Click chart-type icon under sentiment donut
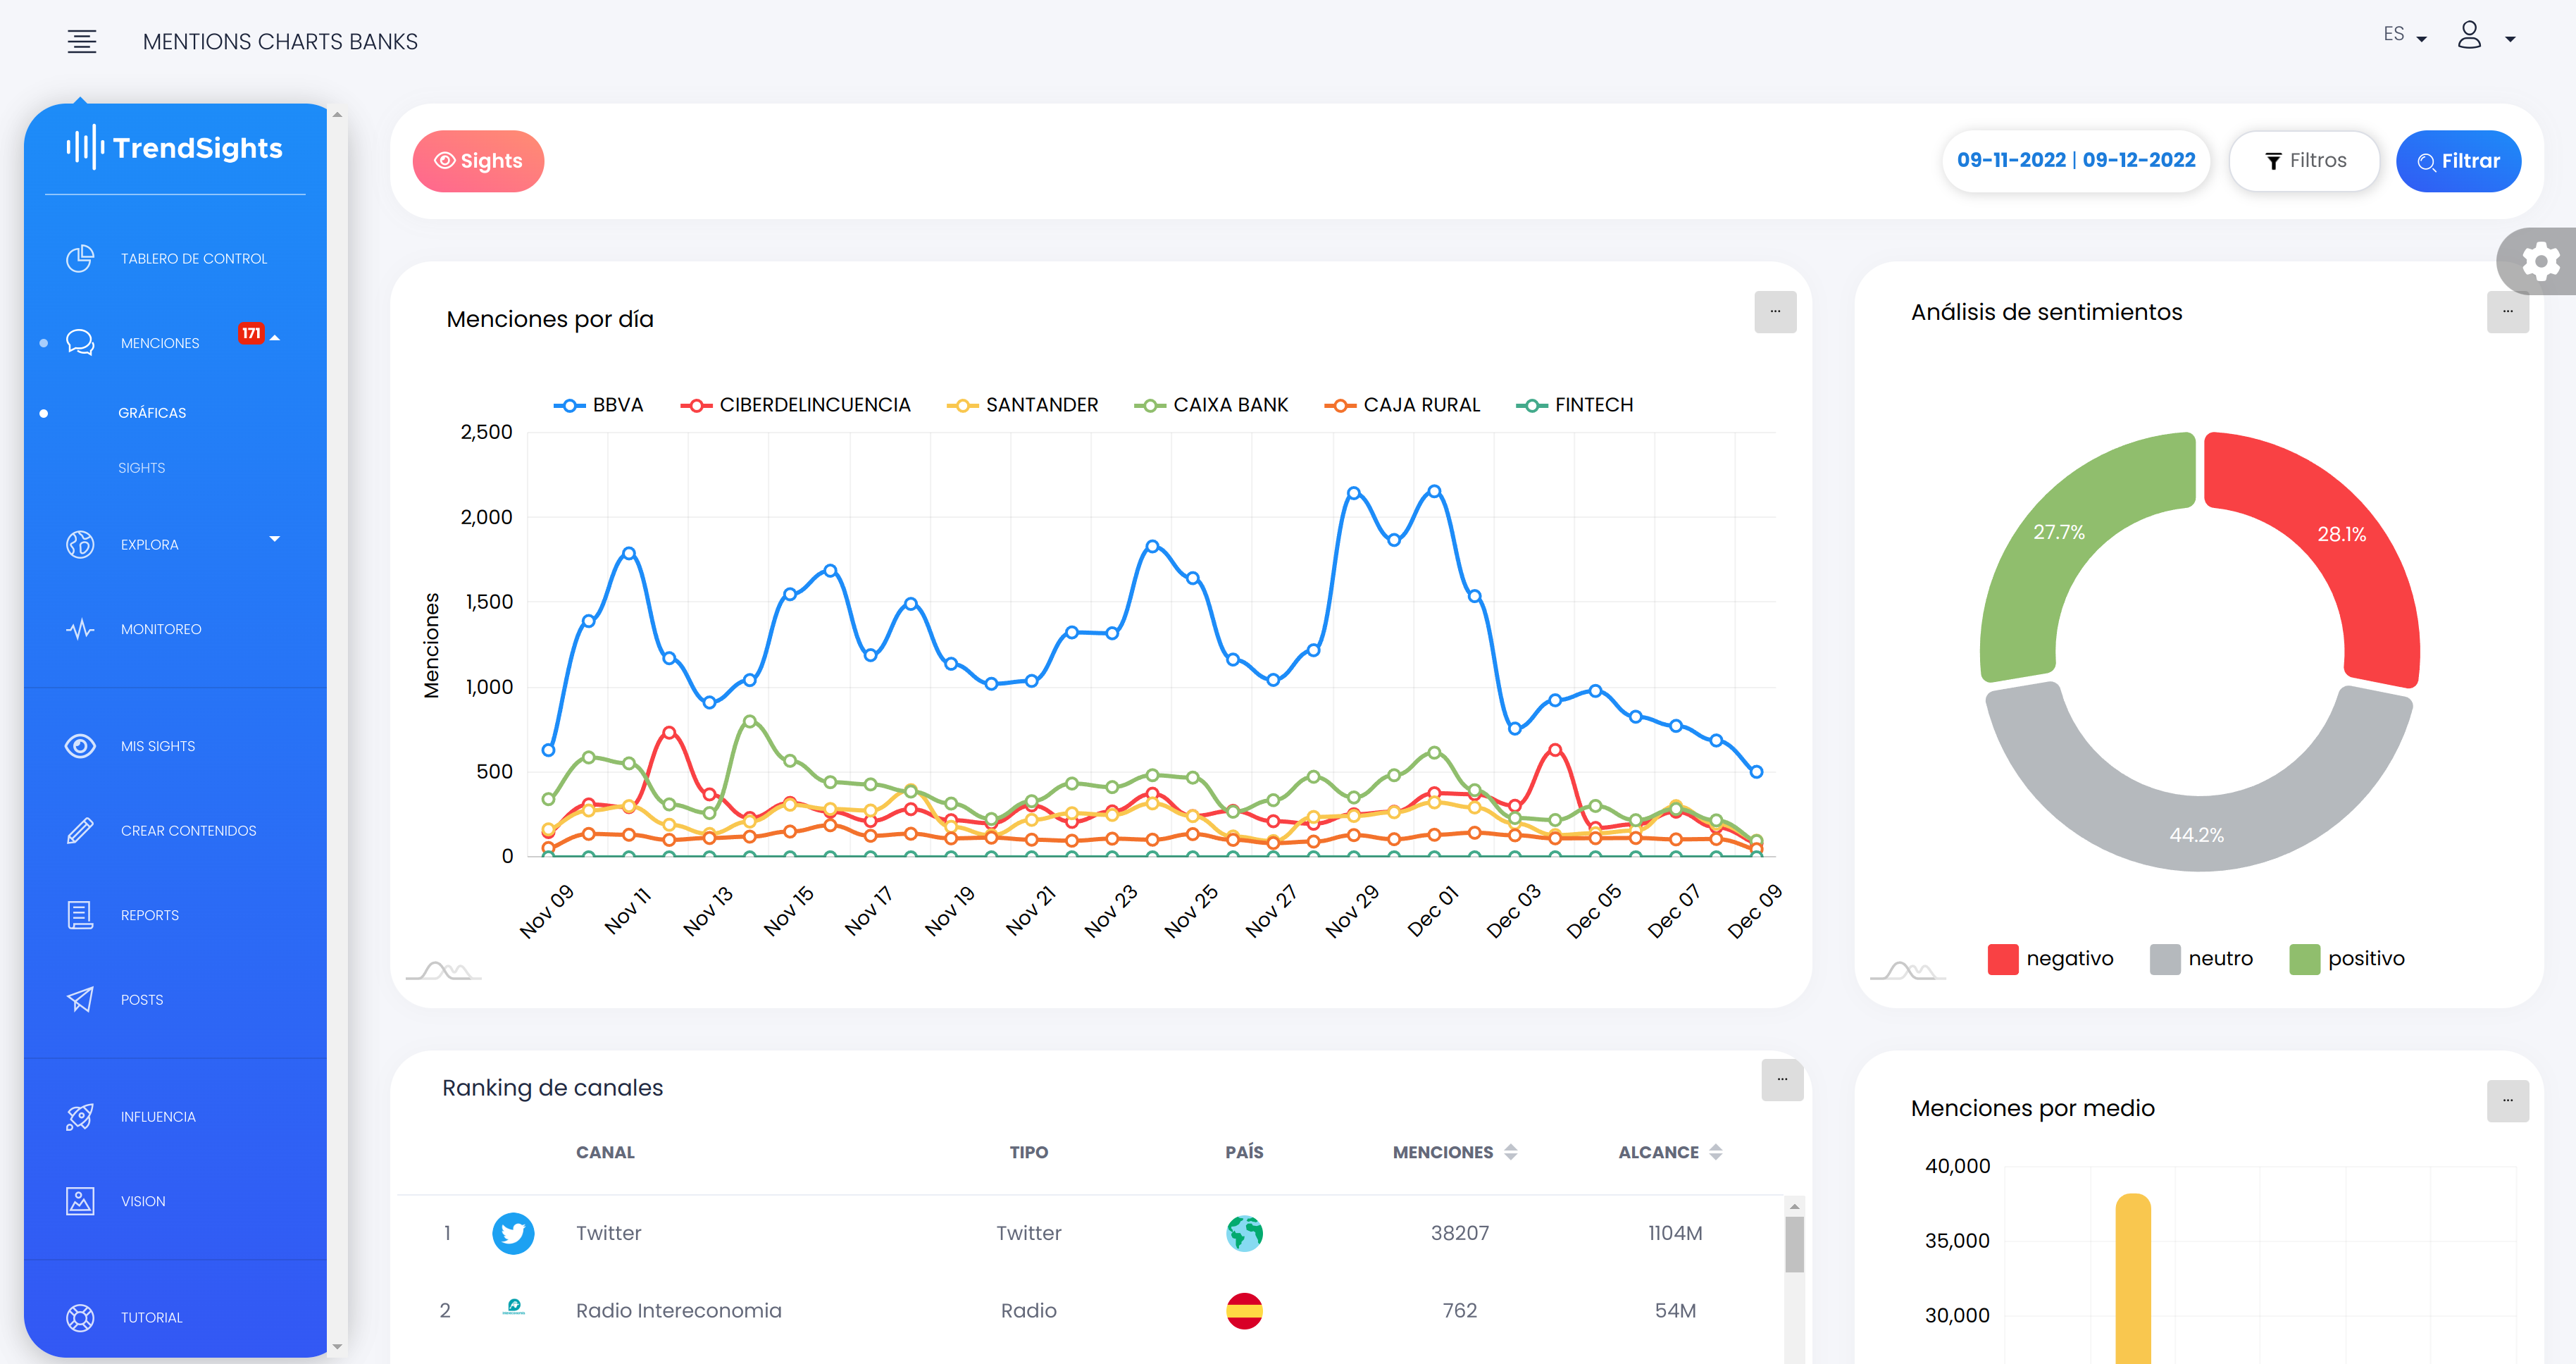The width and height of the screenshot is (2576, 1364). click(x=1908, y=971)
